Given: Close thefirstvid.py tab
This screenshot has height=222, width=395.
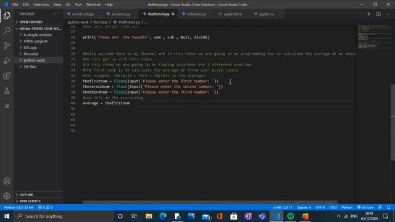Looking at the screenshot, I should 173,14.
